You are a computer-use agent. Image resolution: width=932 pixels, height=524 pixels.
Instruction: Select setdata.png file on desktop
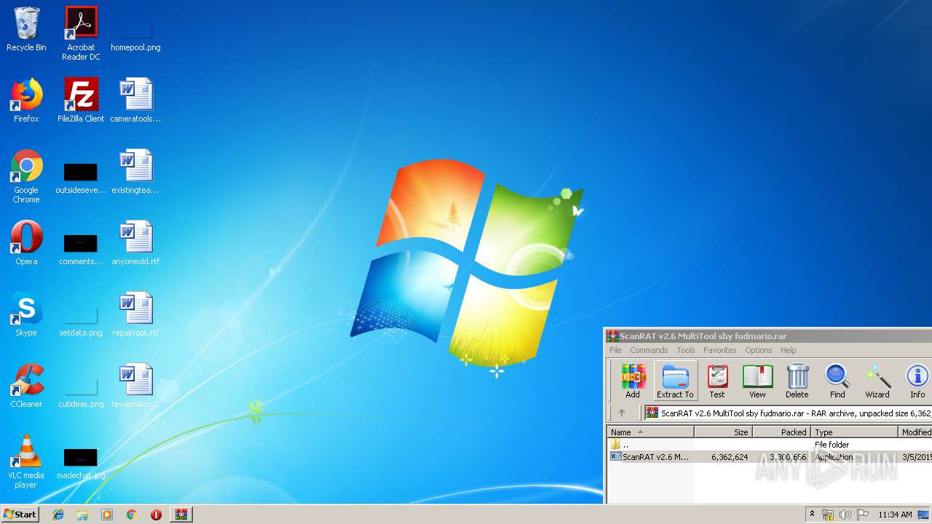point(81,320)
